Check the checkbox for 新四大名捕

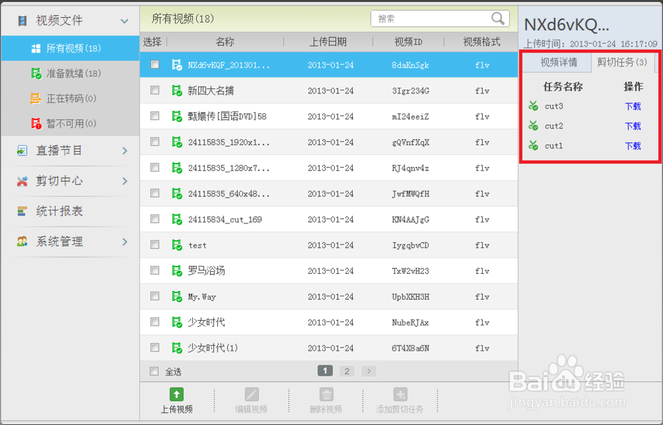(x=154, y=90)
